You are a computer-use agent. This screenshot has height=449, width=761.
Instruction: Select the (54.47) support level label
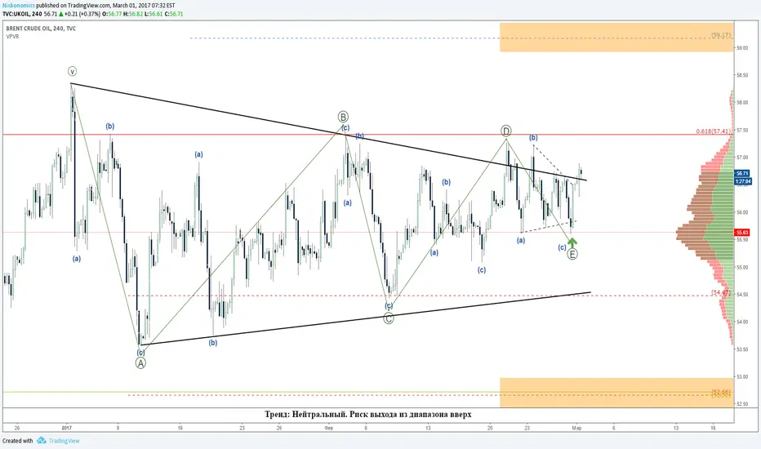point(721,292)
